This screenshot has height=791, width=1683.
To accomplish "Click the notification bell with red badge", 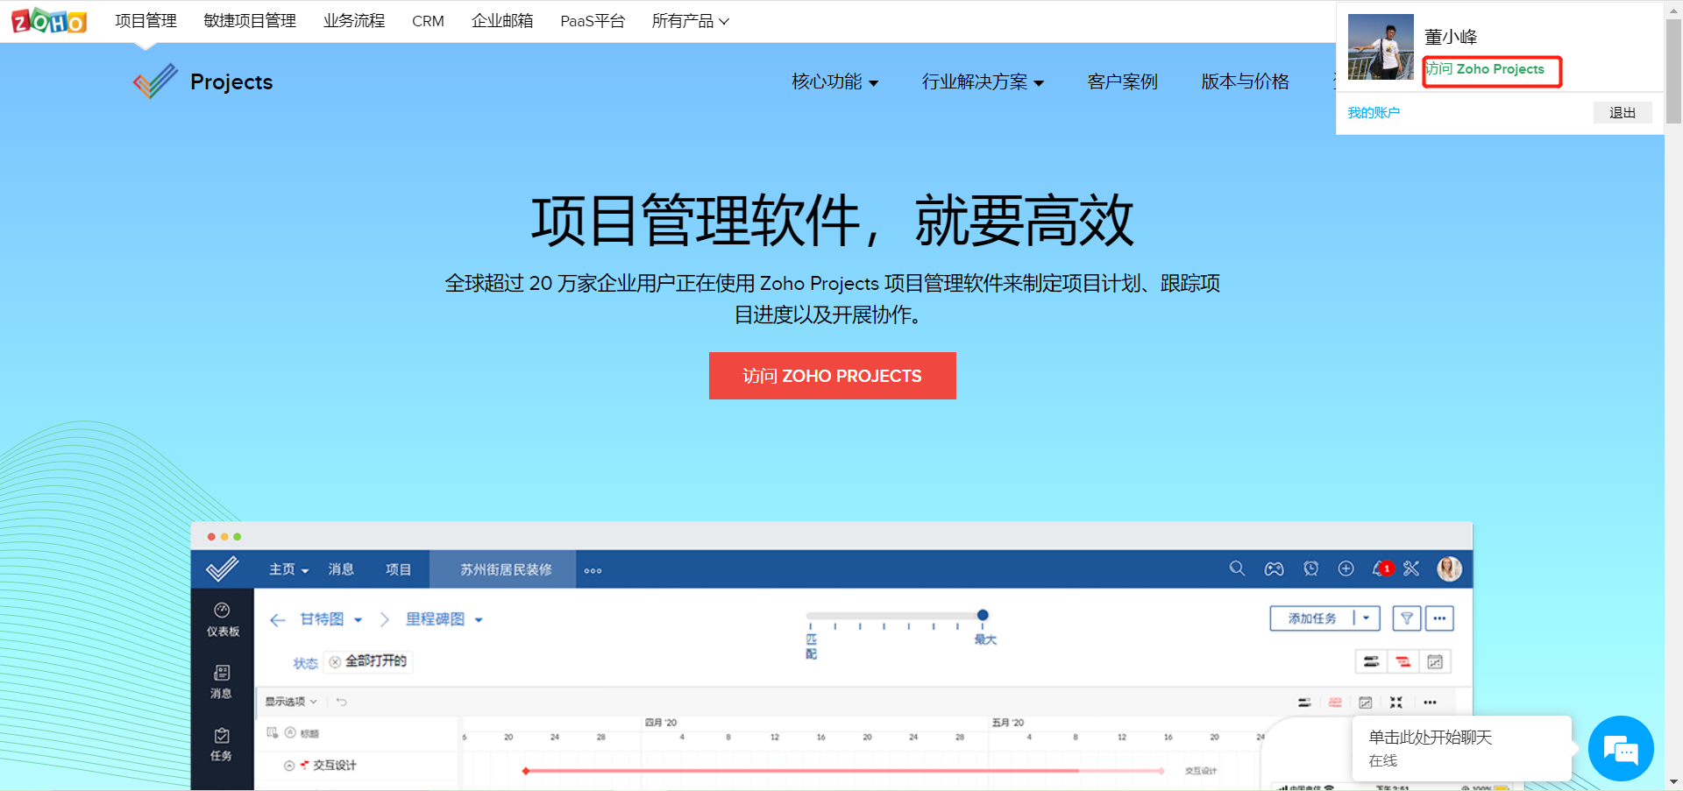I will [x=1381, y=569].
